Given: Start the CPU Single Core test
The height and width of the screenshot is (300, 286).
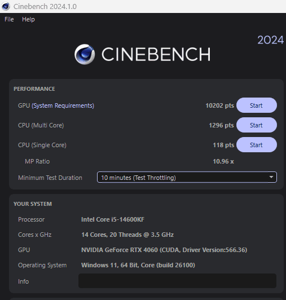Looking at the screenshot, I should pos(257,144).
